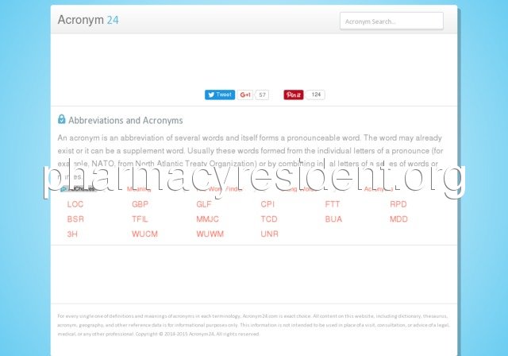
Task: Open the MMJC acronym link
Action: 207,219
